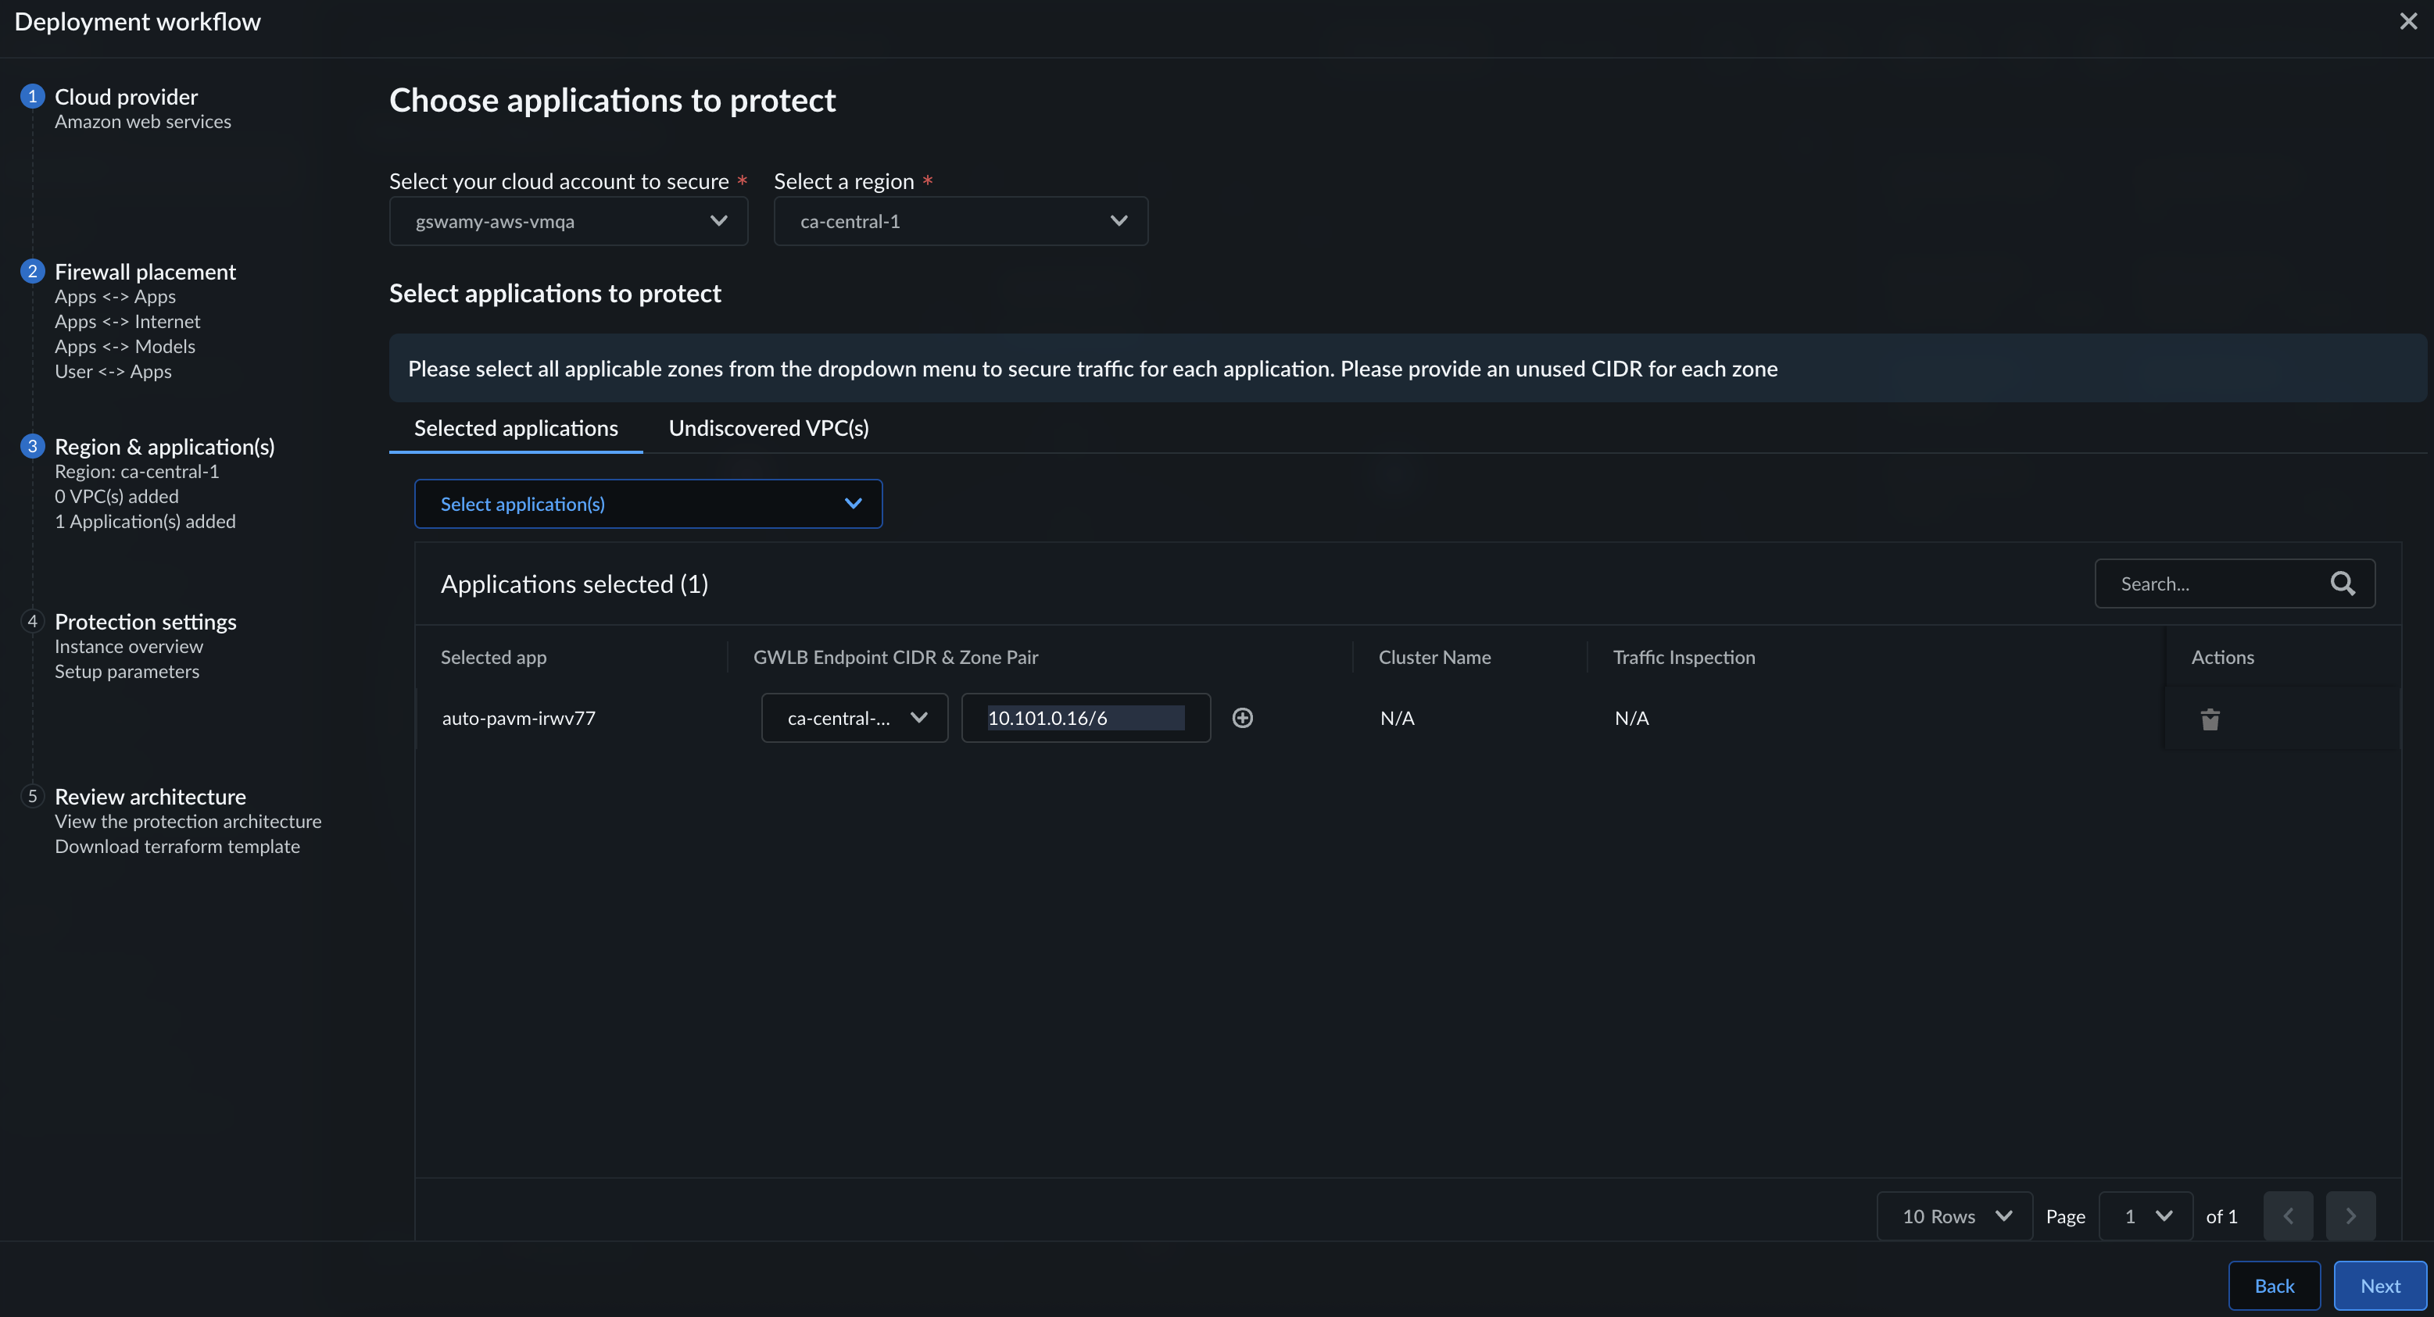The width and height of the screenshot is (2434, 1317).
Task: Click step 4 Protection settings circle
Action: pyautogui.click(x=32, y=621)
